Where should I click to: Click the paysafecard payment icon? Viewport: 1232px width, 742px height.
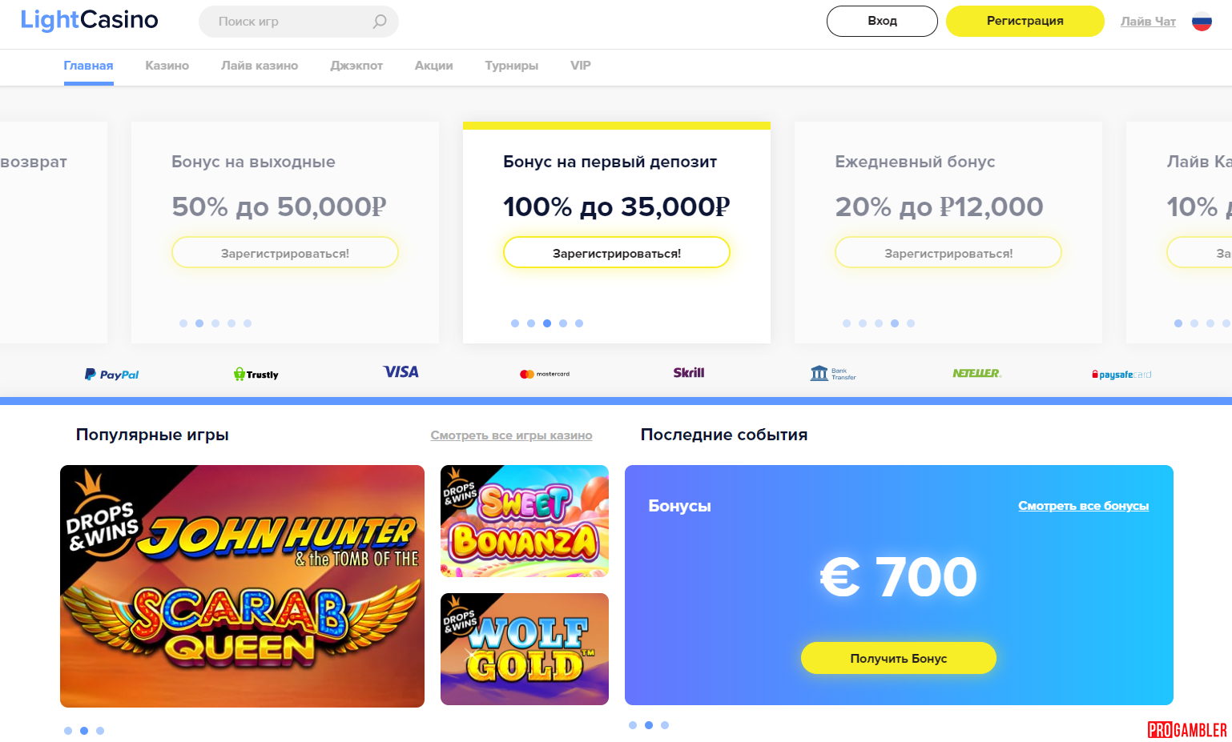click(x=1121, y=373)
